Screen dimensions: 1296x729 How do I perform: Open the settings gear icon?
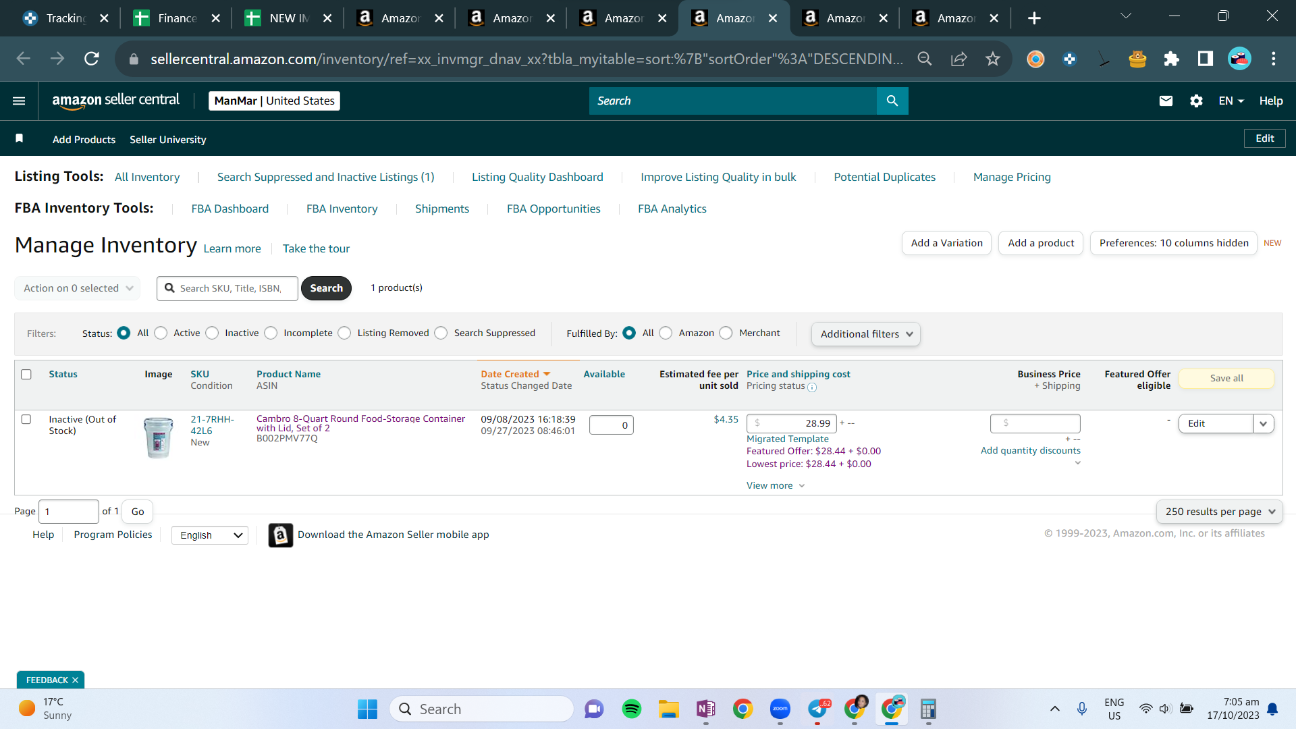point(1196,101)
